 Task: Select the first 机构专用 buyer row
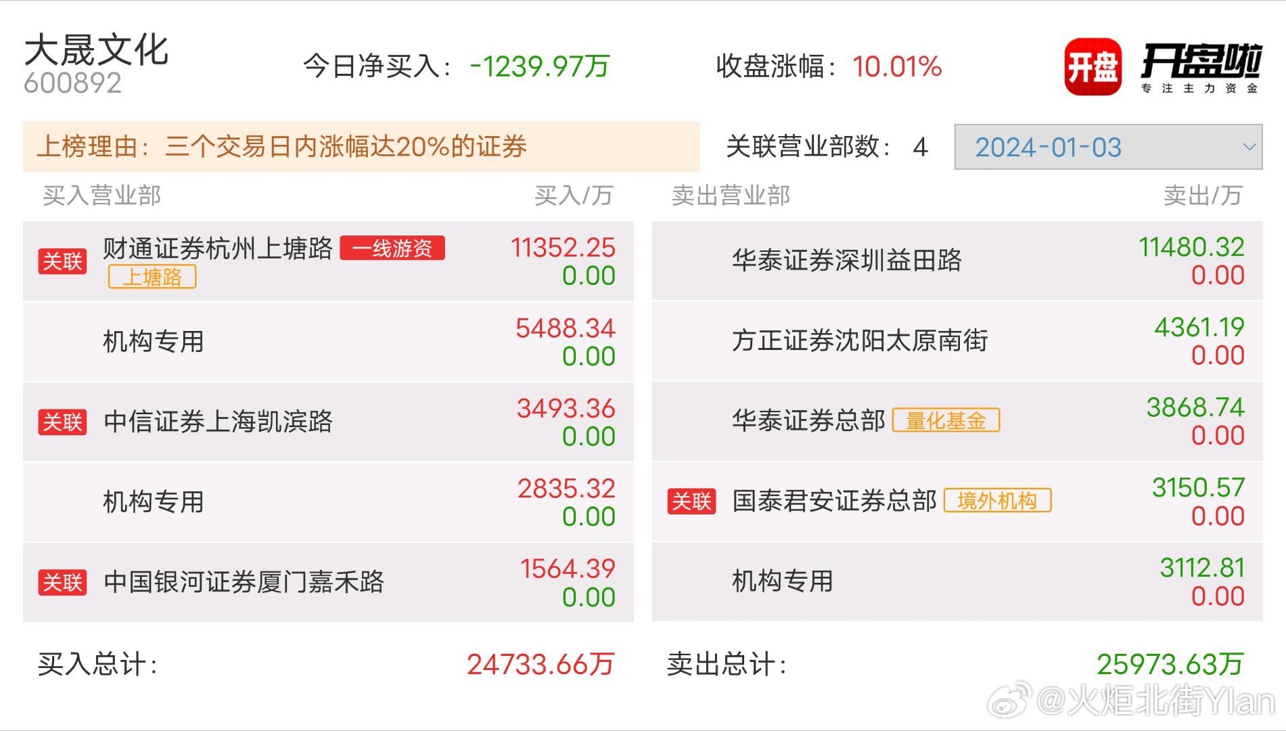point(328,341)
